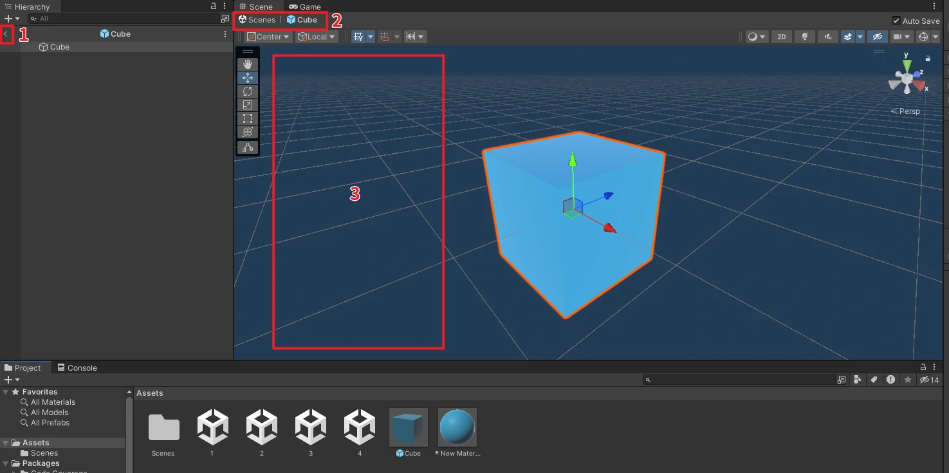This screenshot has width=949, height=473.
Task: Select the Transform tool icon
Action: click(248, 132)
